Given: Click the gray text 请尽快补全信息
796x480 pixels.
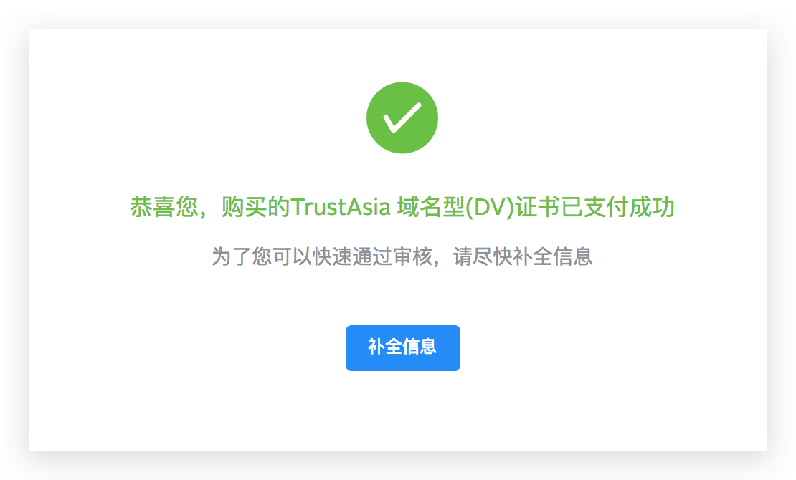Looking at the screenshot, I should [523, 256].
